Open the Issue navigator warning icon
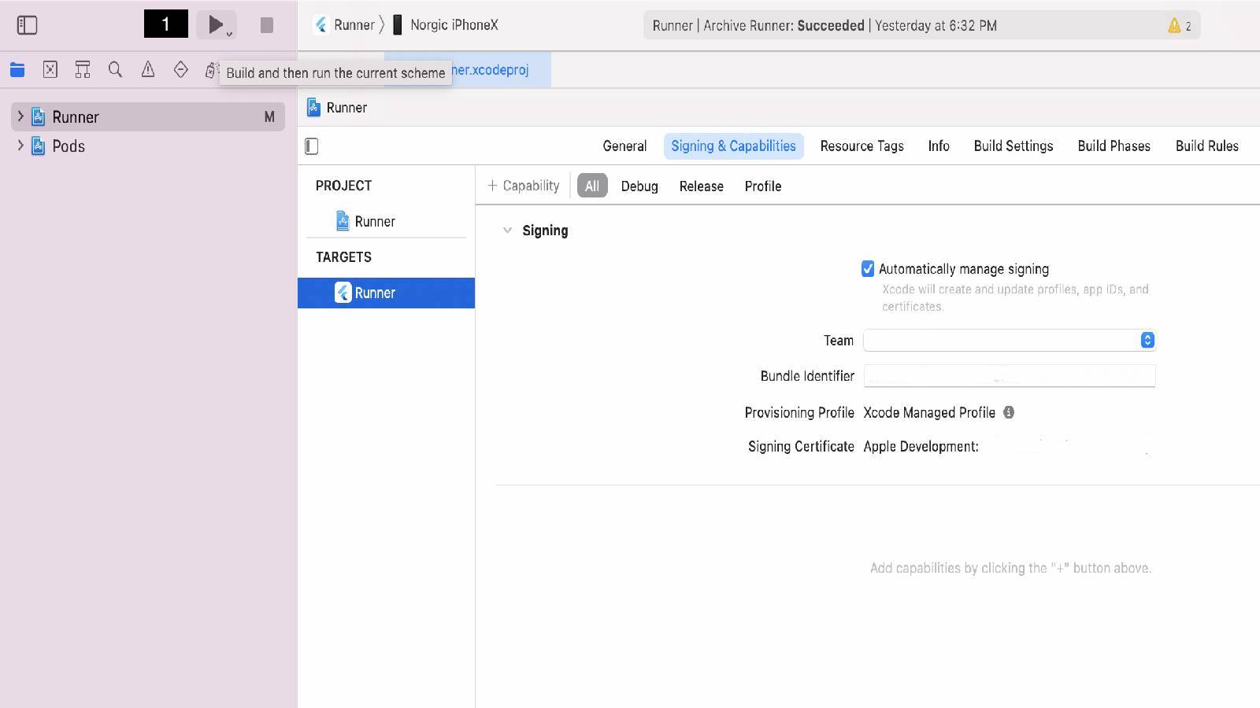This screenshot has height=708, width=1260. (148, 70)
